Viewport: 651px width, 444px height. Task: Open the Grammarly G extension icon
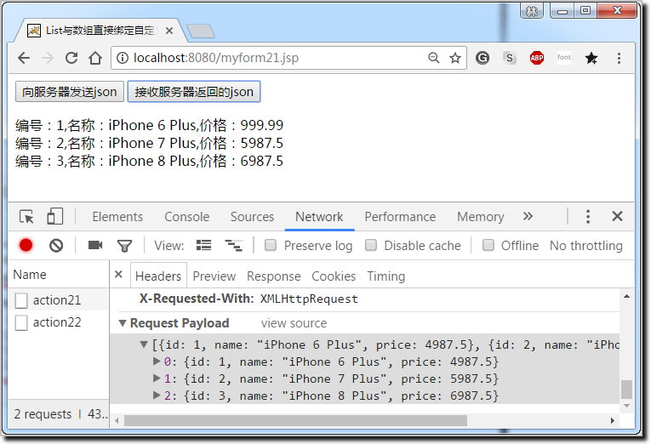pyautogui.click(x=482, y=58)
